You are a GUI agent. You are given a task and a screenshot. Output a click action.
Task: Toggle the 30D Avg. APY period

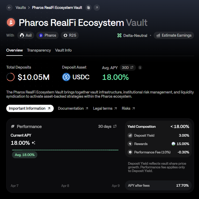(x=128, y=68)
